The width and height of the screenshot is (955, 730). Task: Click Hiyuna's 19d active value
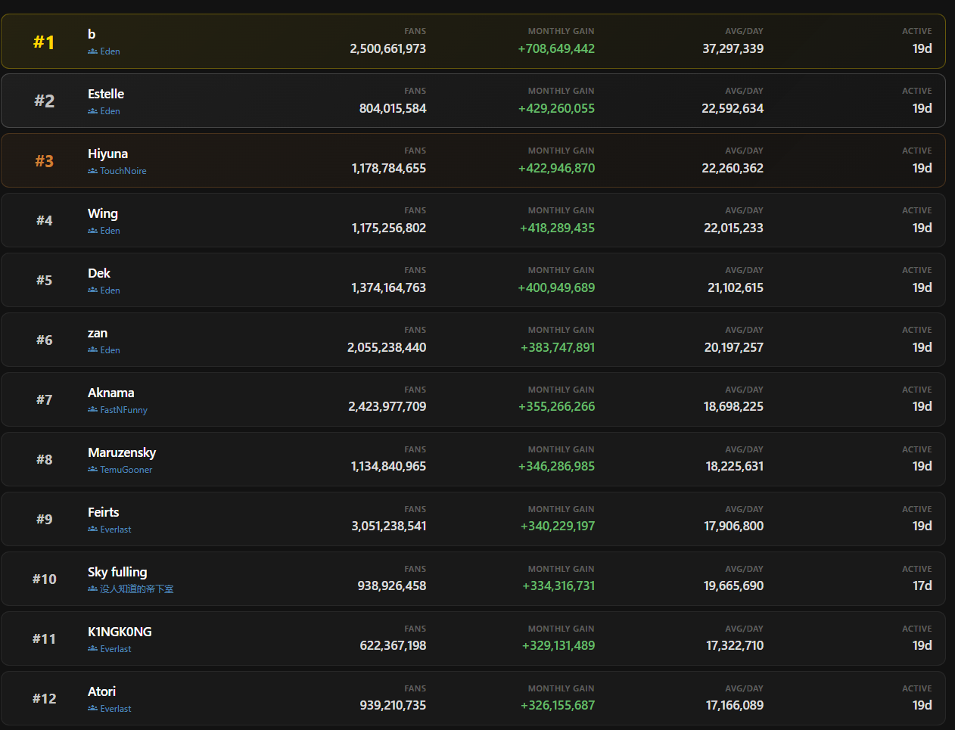pyautogui.click(x=922, y=168)
